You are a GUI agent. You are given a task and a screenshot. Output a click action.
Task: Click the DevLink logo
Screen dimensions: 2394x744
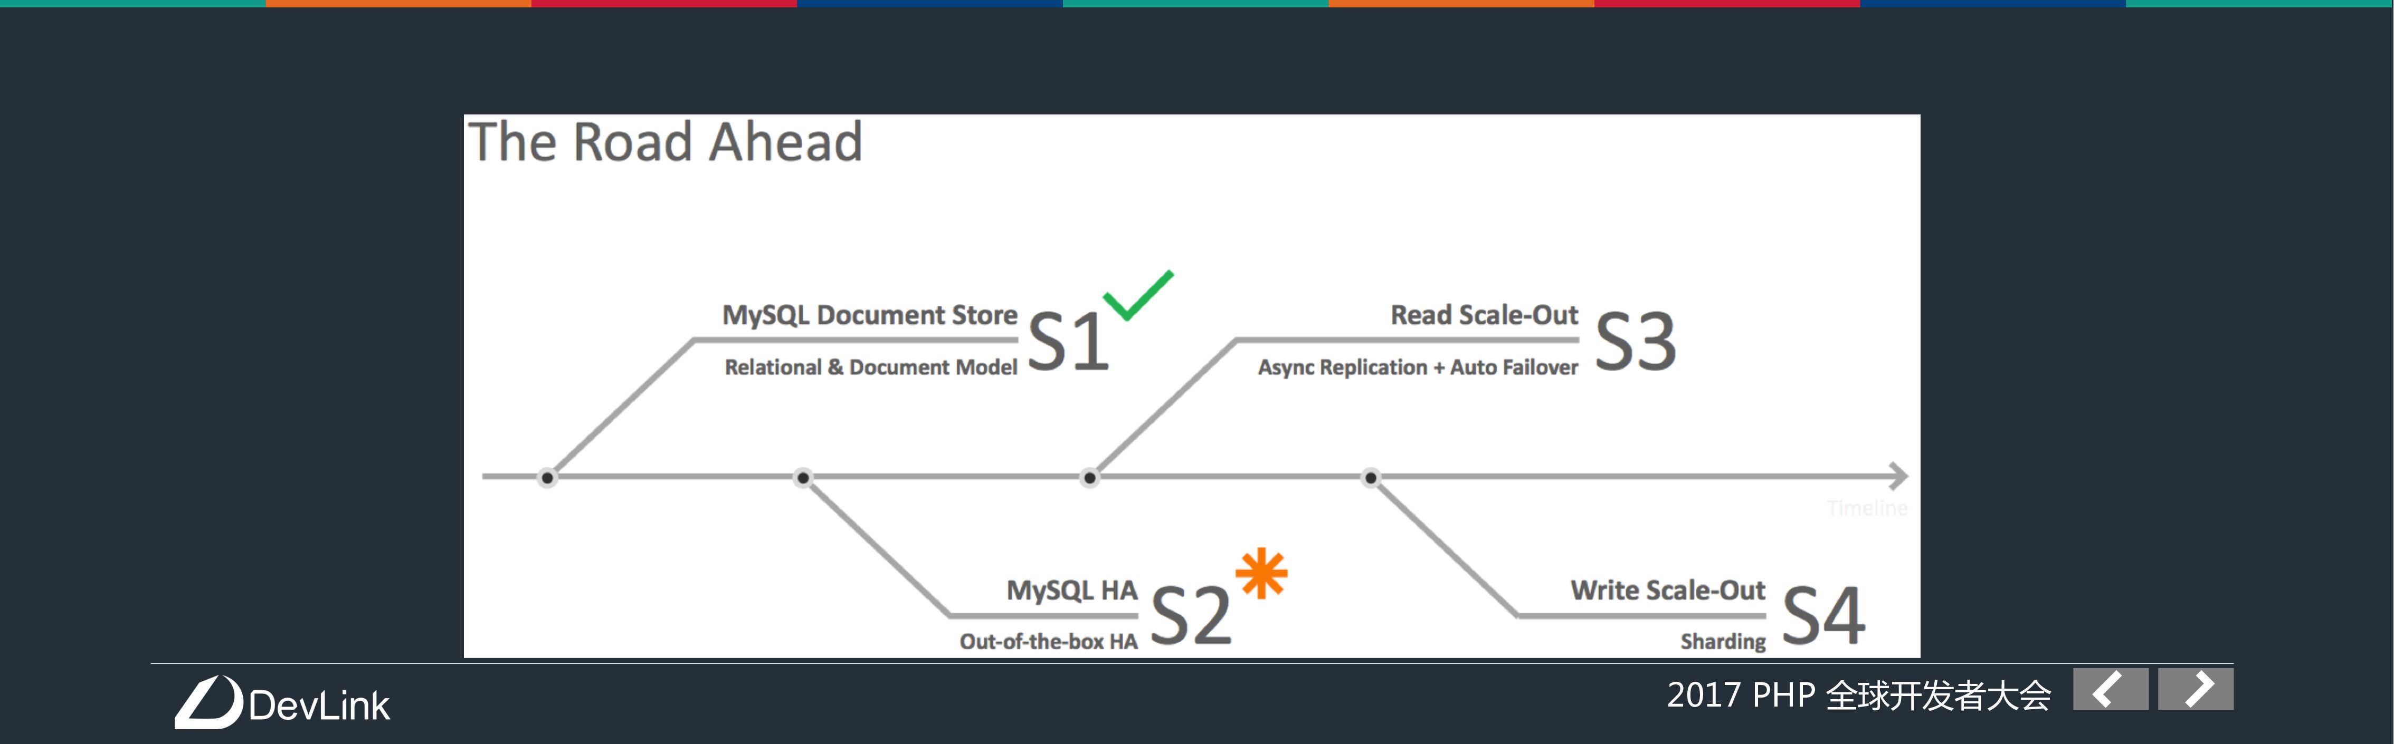click(282, 703)
